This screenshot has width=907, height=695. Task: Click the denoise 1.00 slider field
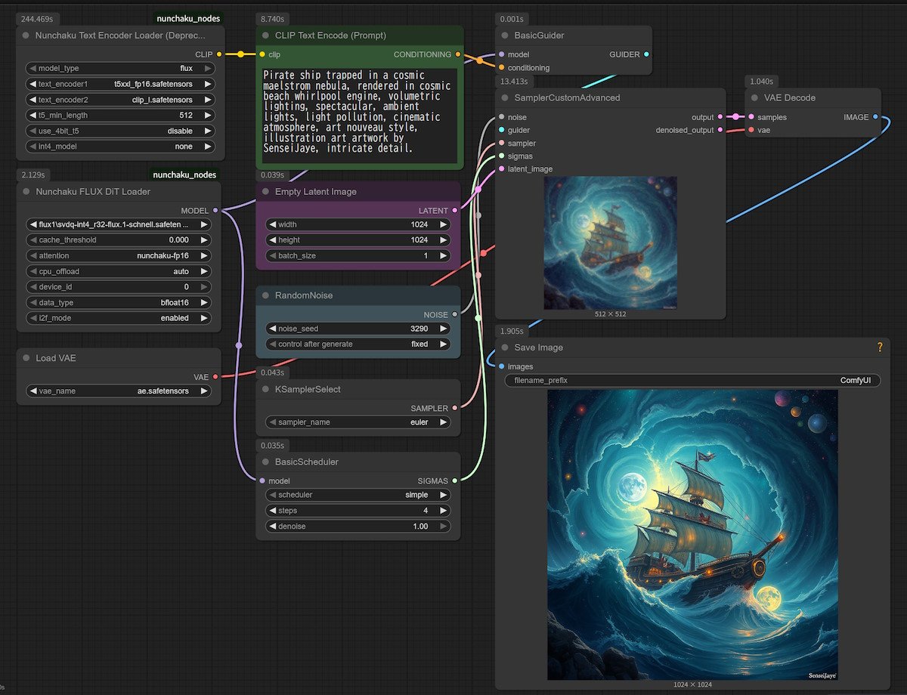pos(358,527)
